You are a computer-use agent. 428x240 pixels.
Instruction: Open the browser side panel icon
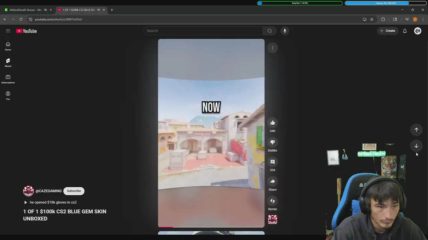[x=395, y=19]
